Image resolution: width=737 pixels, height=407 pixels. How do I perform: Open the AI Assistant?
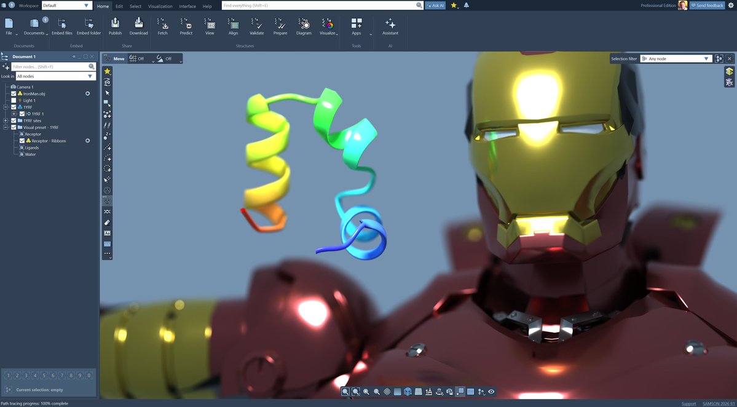[390, 26]
